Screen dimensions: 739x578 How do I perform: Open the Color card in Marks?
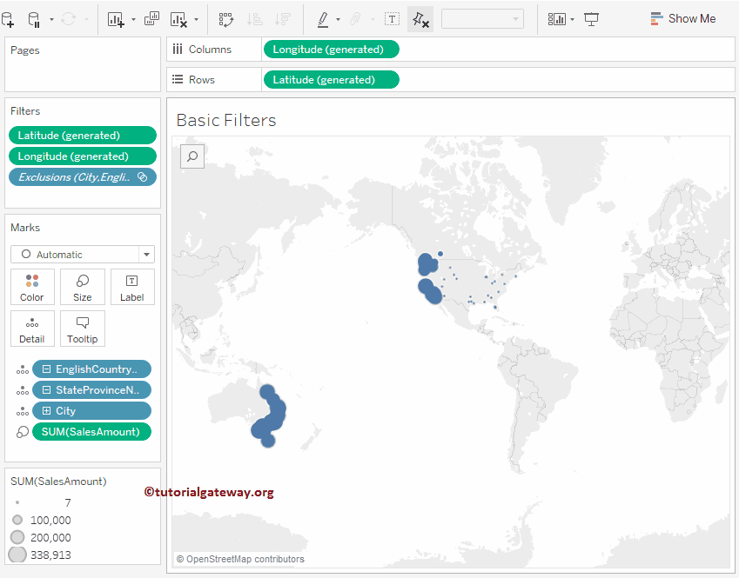click(x=32, y=287)
